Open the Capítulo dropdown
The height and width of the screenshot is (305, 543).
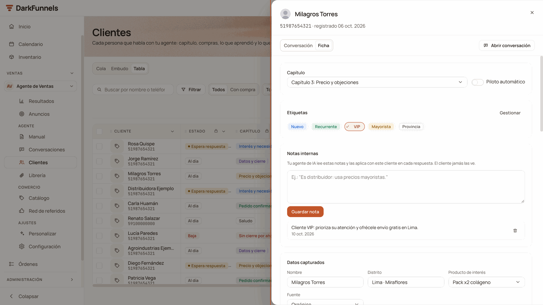coord(377,82)
